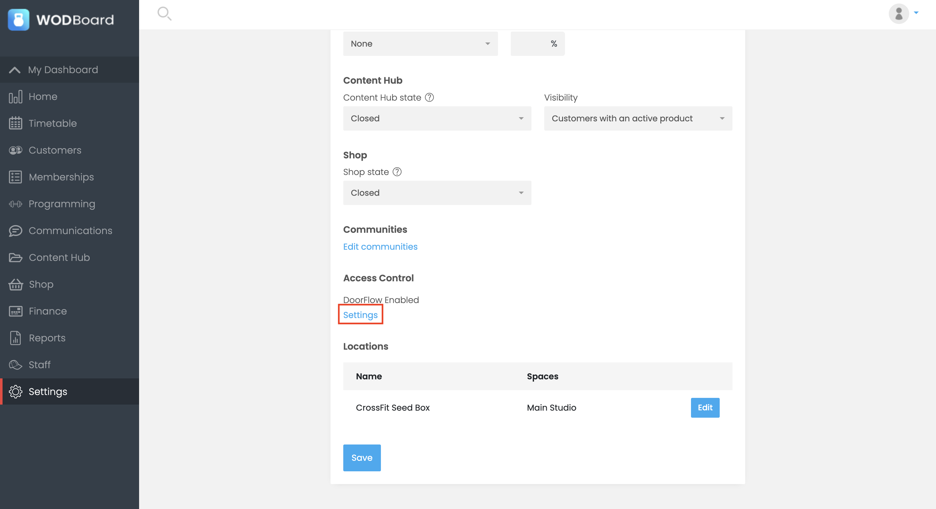936x509 pixels.
Task: Click the Shop basket icon in sidebar
Action: [x=15, y=284]
